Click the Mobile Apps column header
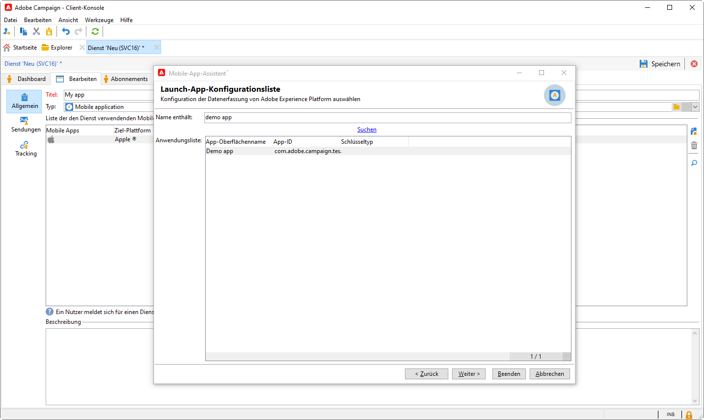This screenshot has height=420, width=704. tap(80, 131)
